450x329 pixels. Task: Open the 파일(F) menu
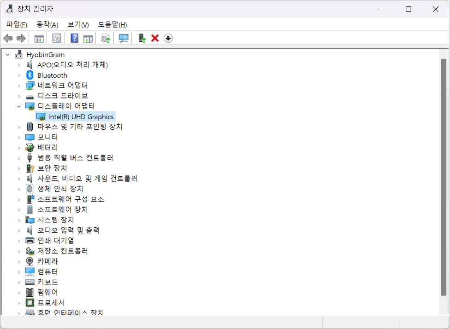[17, 25]
